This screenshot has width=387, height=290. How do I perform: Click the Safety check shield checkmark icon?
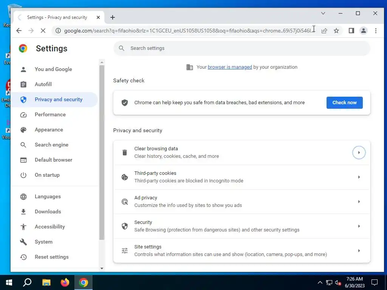[x=125, y=103]
